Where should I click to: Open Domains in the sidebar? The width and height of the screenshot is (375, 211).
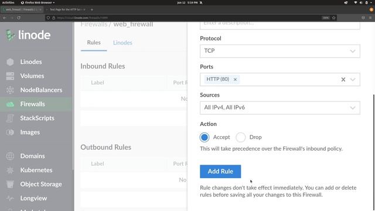click(33, 156)
